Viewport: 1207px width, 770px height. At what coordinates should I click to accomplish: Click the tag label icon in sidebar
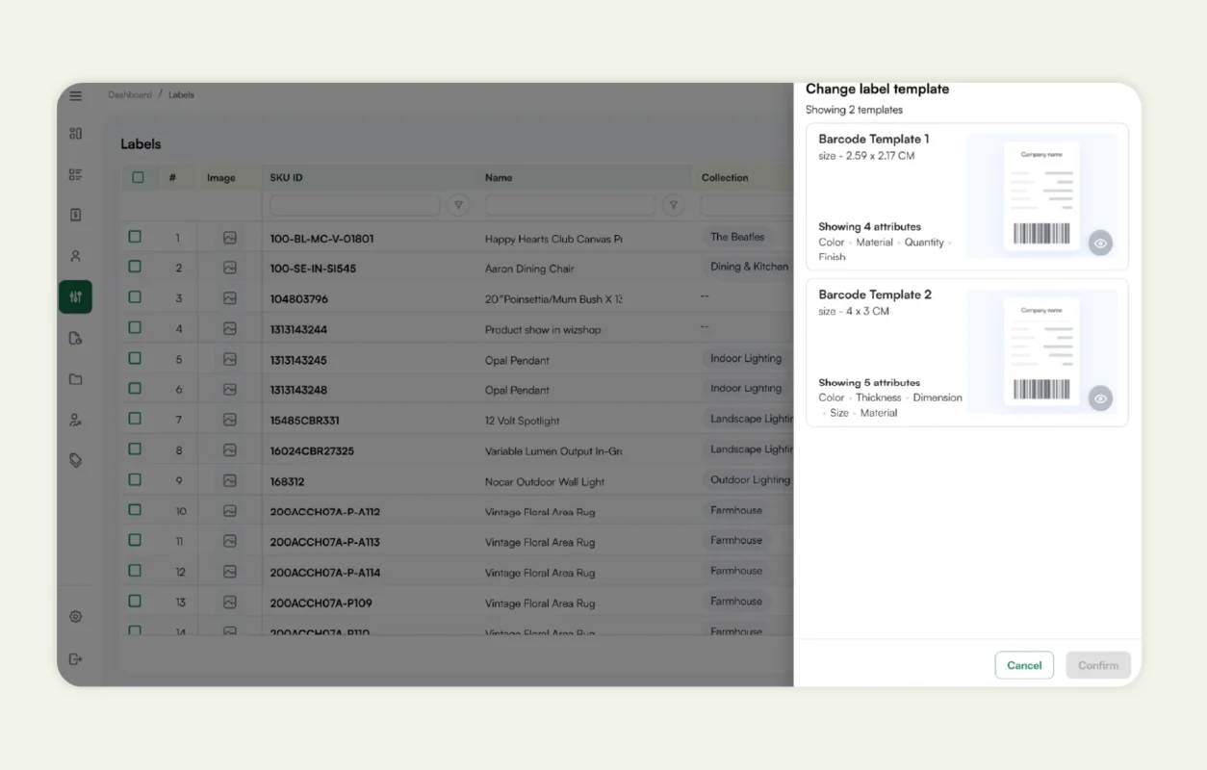point(75,460)
